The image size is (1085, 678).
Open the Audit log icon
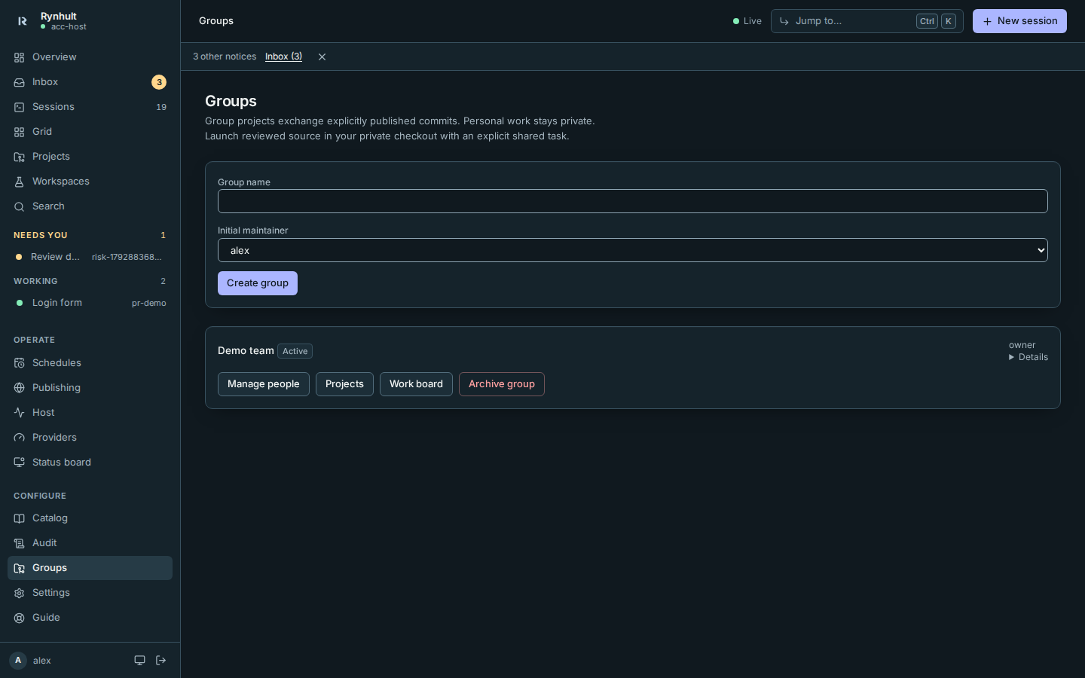20,543
